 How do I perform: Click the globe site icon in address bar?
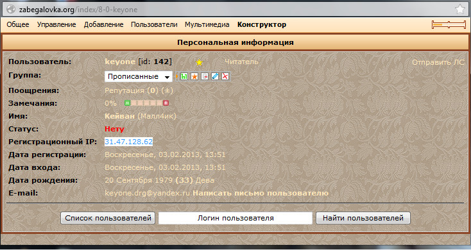tap(11, 10)
